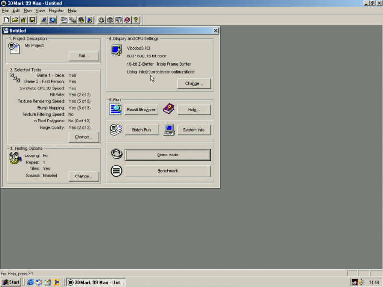Open the File menu
The image size is (383, 287).
5,11
